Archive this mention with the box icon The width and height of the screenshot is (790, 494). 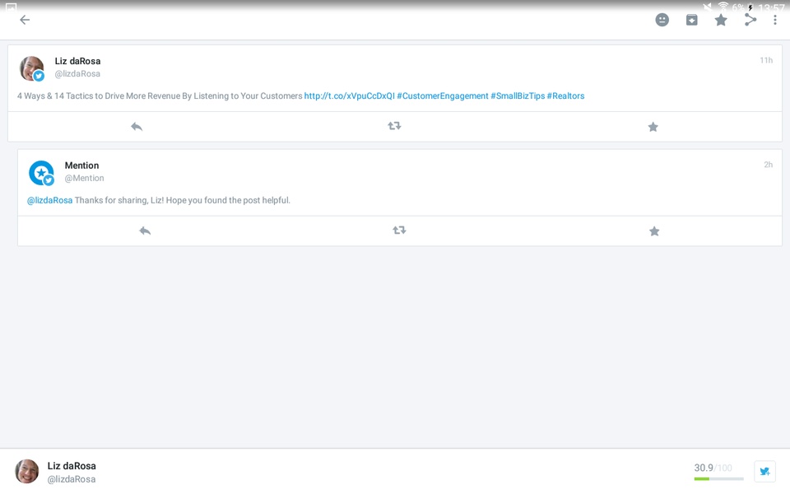tap(692, 20)
